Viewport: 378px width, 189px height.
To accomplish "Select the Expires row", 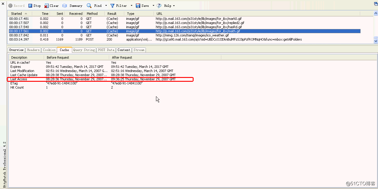I will tap(115, 67).
